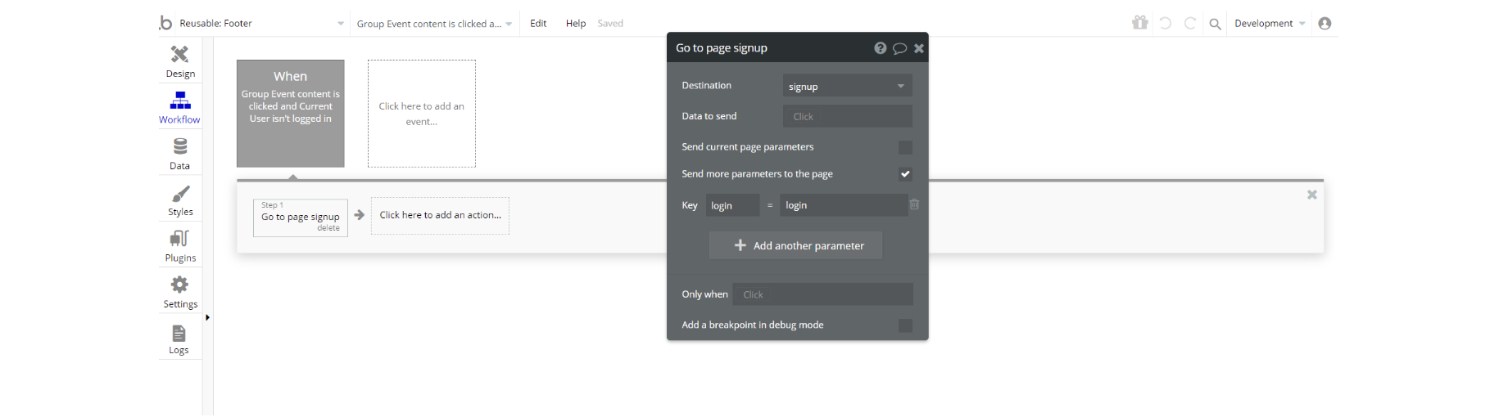This screenshot has width=1499, height=417.
Task: Click Add another parameter button
Action: click(x=795, y=245)
